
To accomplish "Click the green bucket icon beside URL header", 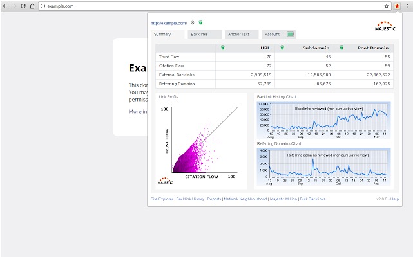I will pos(223,48).
